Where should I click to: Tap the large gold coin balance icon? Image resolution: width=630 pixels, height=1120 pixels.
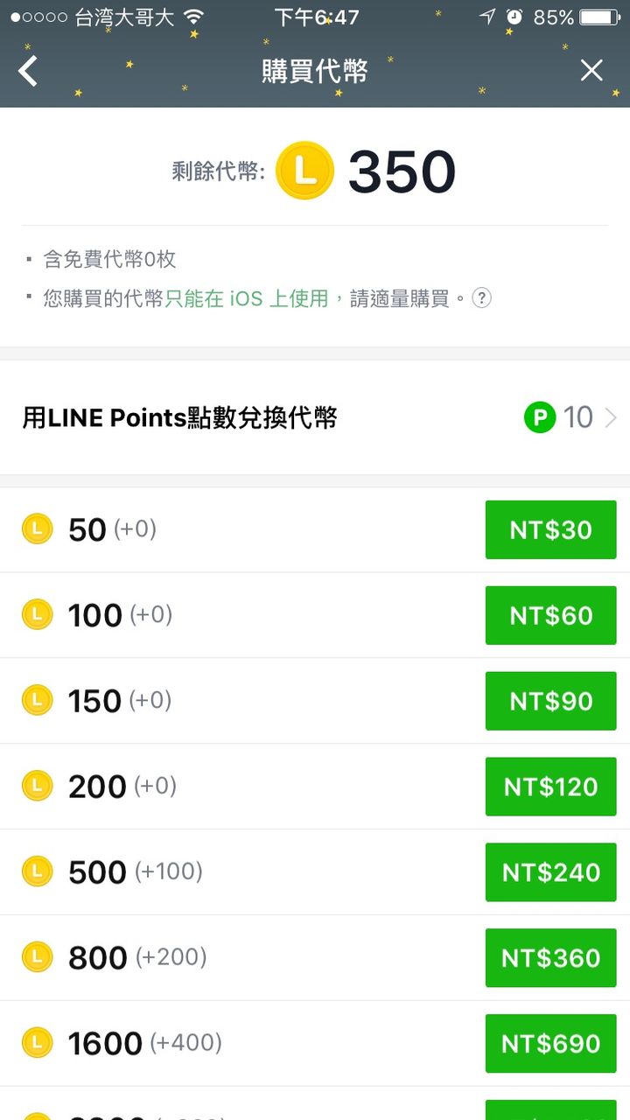[304, 171]
